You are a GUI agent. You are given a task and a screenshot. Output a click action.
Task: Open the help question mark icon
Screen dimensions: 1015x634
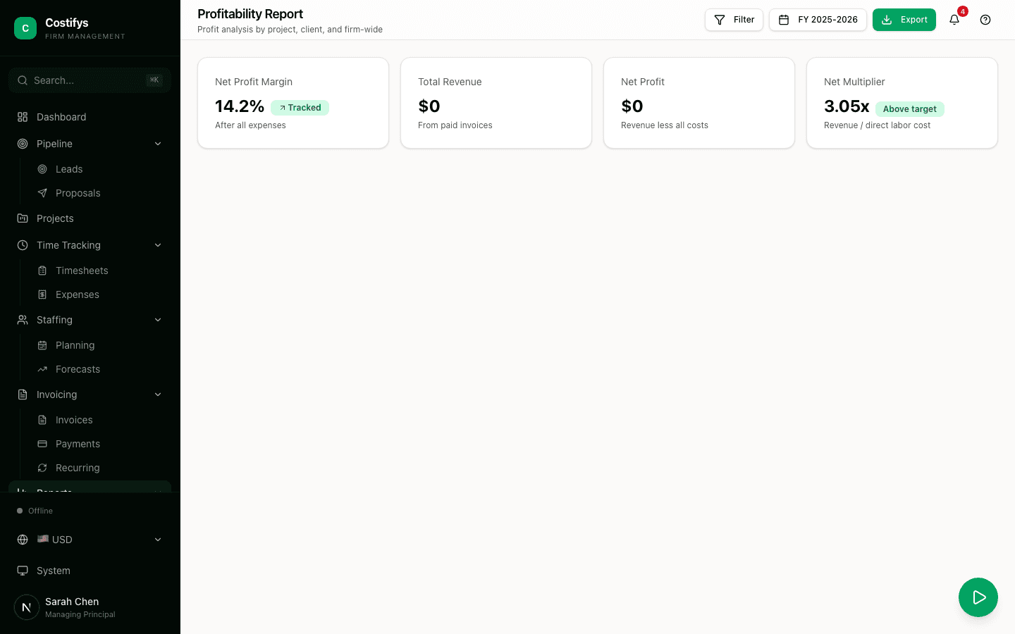pyautogui.click(x=985, y=20)
